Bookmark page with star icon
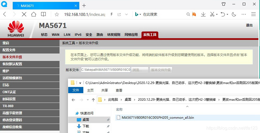 pyautogui.click(x=57, y=15)
